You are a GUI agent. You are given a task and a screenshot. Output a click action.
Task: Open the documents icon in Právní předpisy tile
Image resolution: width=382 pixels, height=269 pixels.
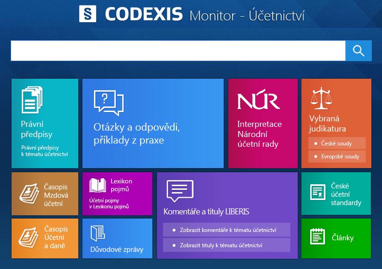(x=32, y=100)
